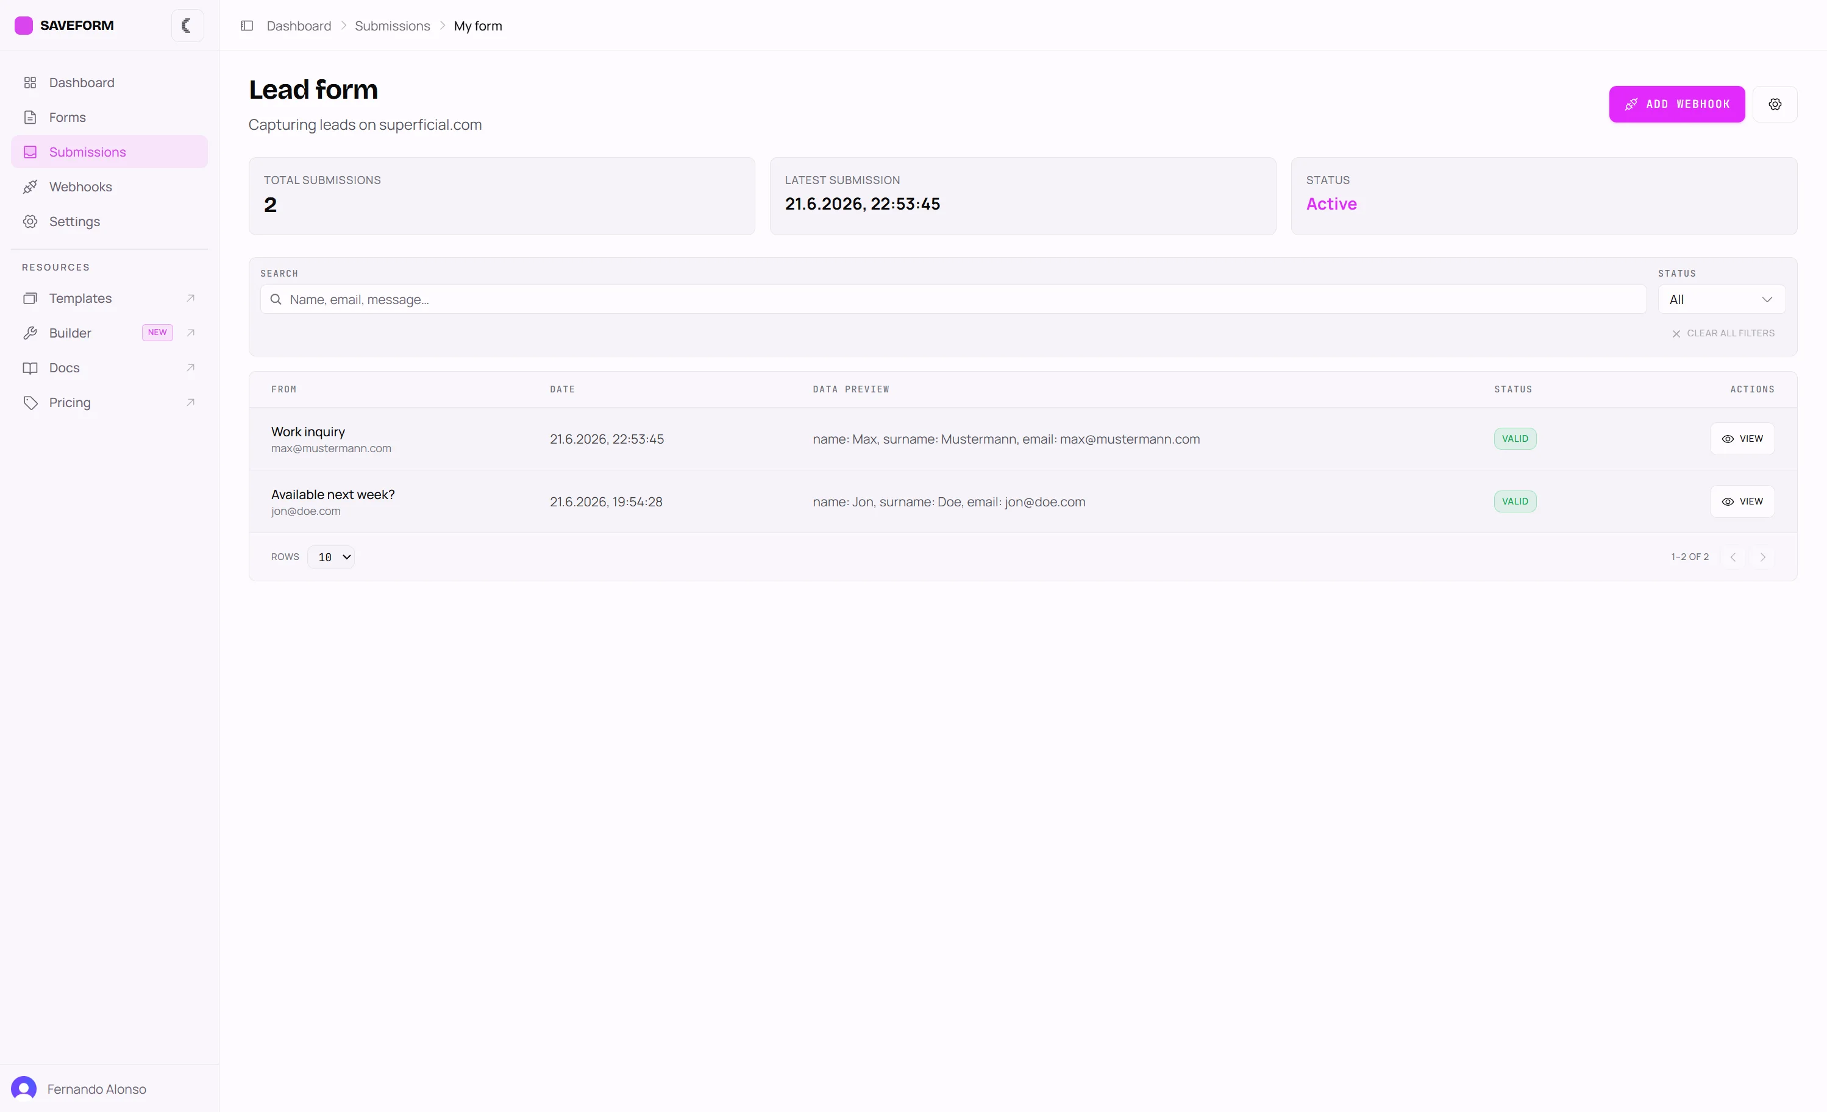The height and width of the screenshot is (1112, 1827).
Task: Click Clear All Filters
Action: [x=1723, y=334]
